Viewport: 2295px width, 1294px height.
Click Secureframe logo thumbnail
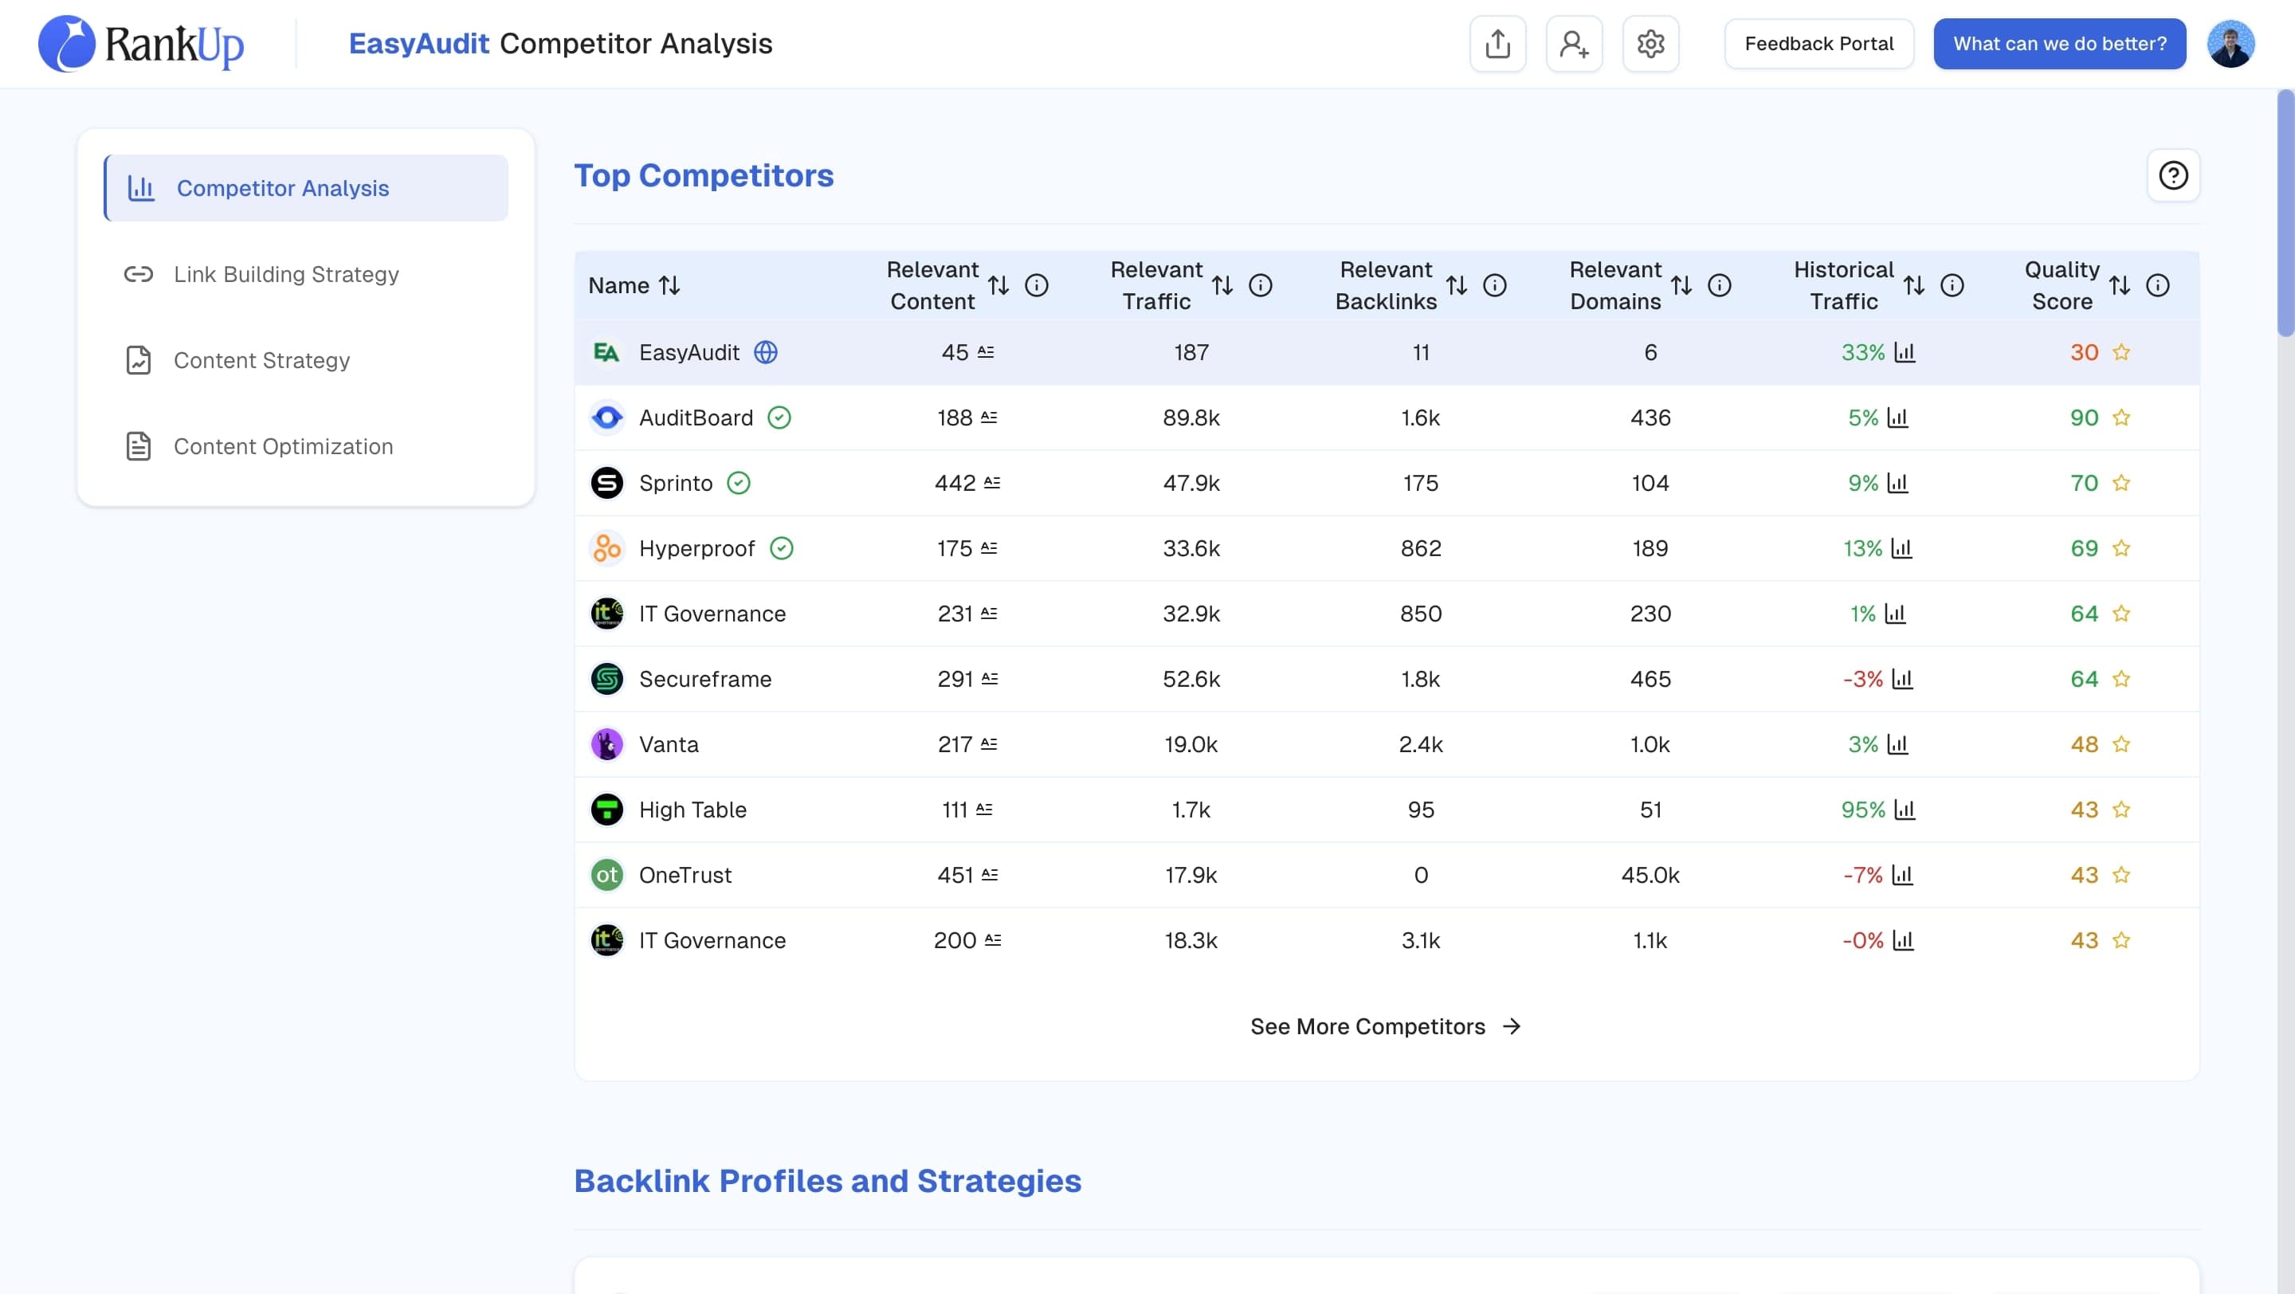606,680
